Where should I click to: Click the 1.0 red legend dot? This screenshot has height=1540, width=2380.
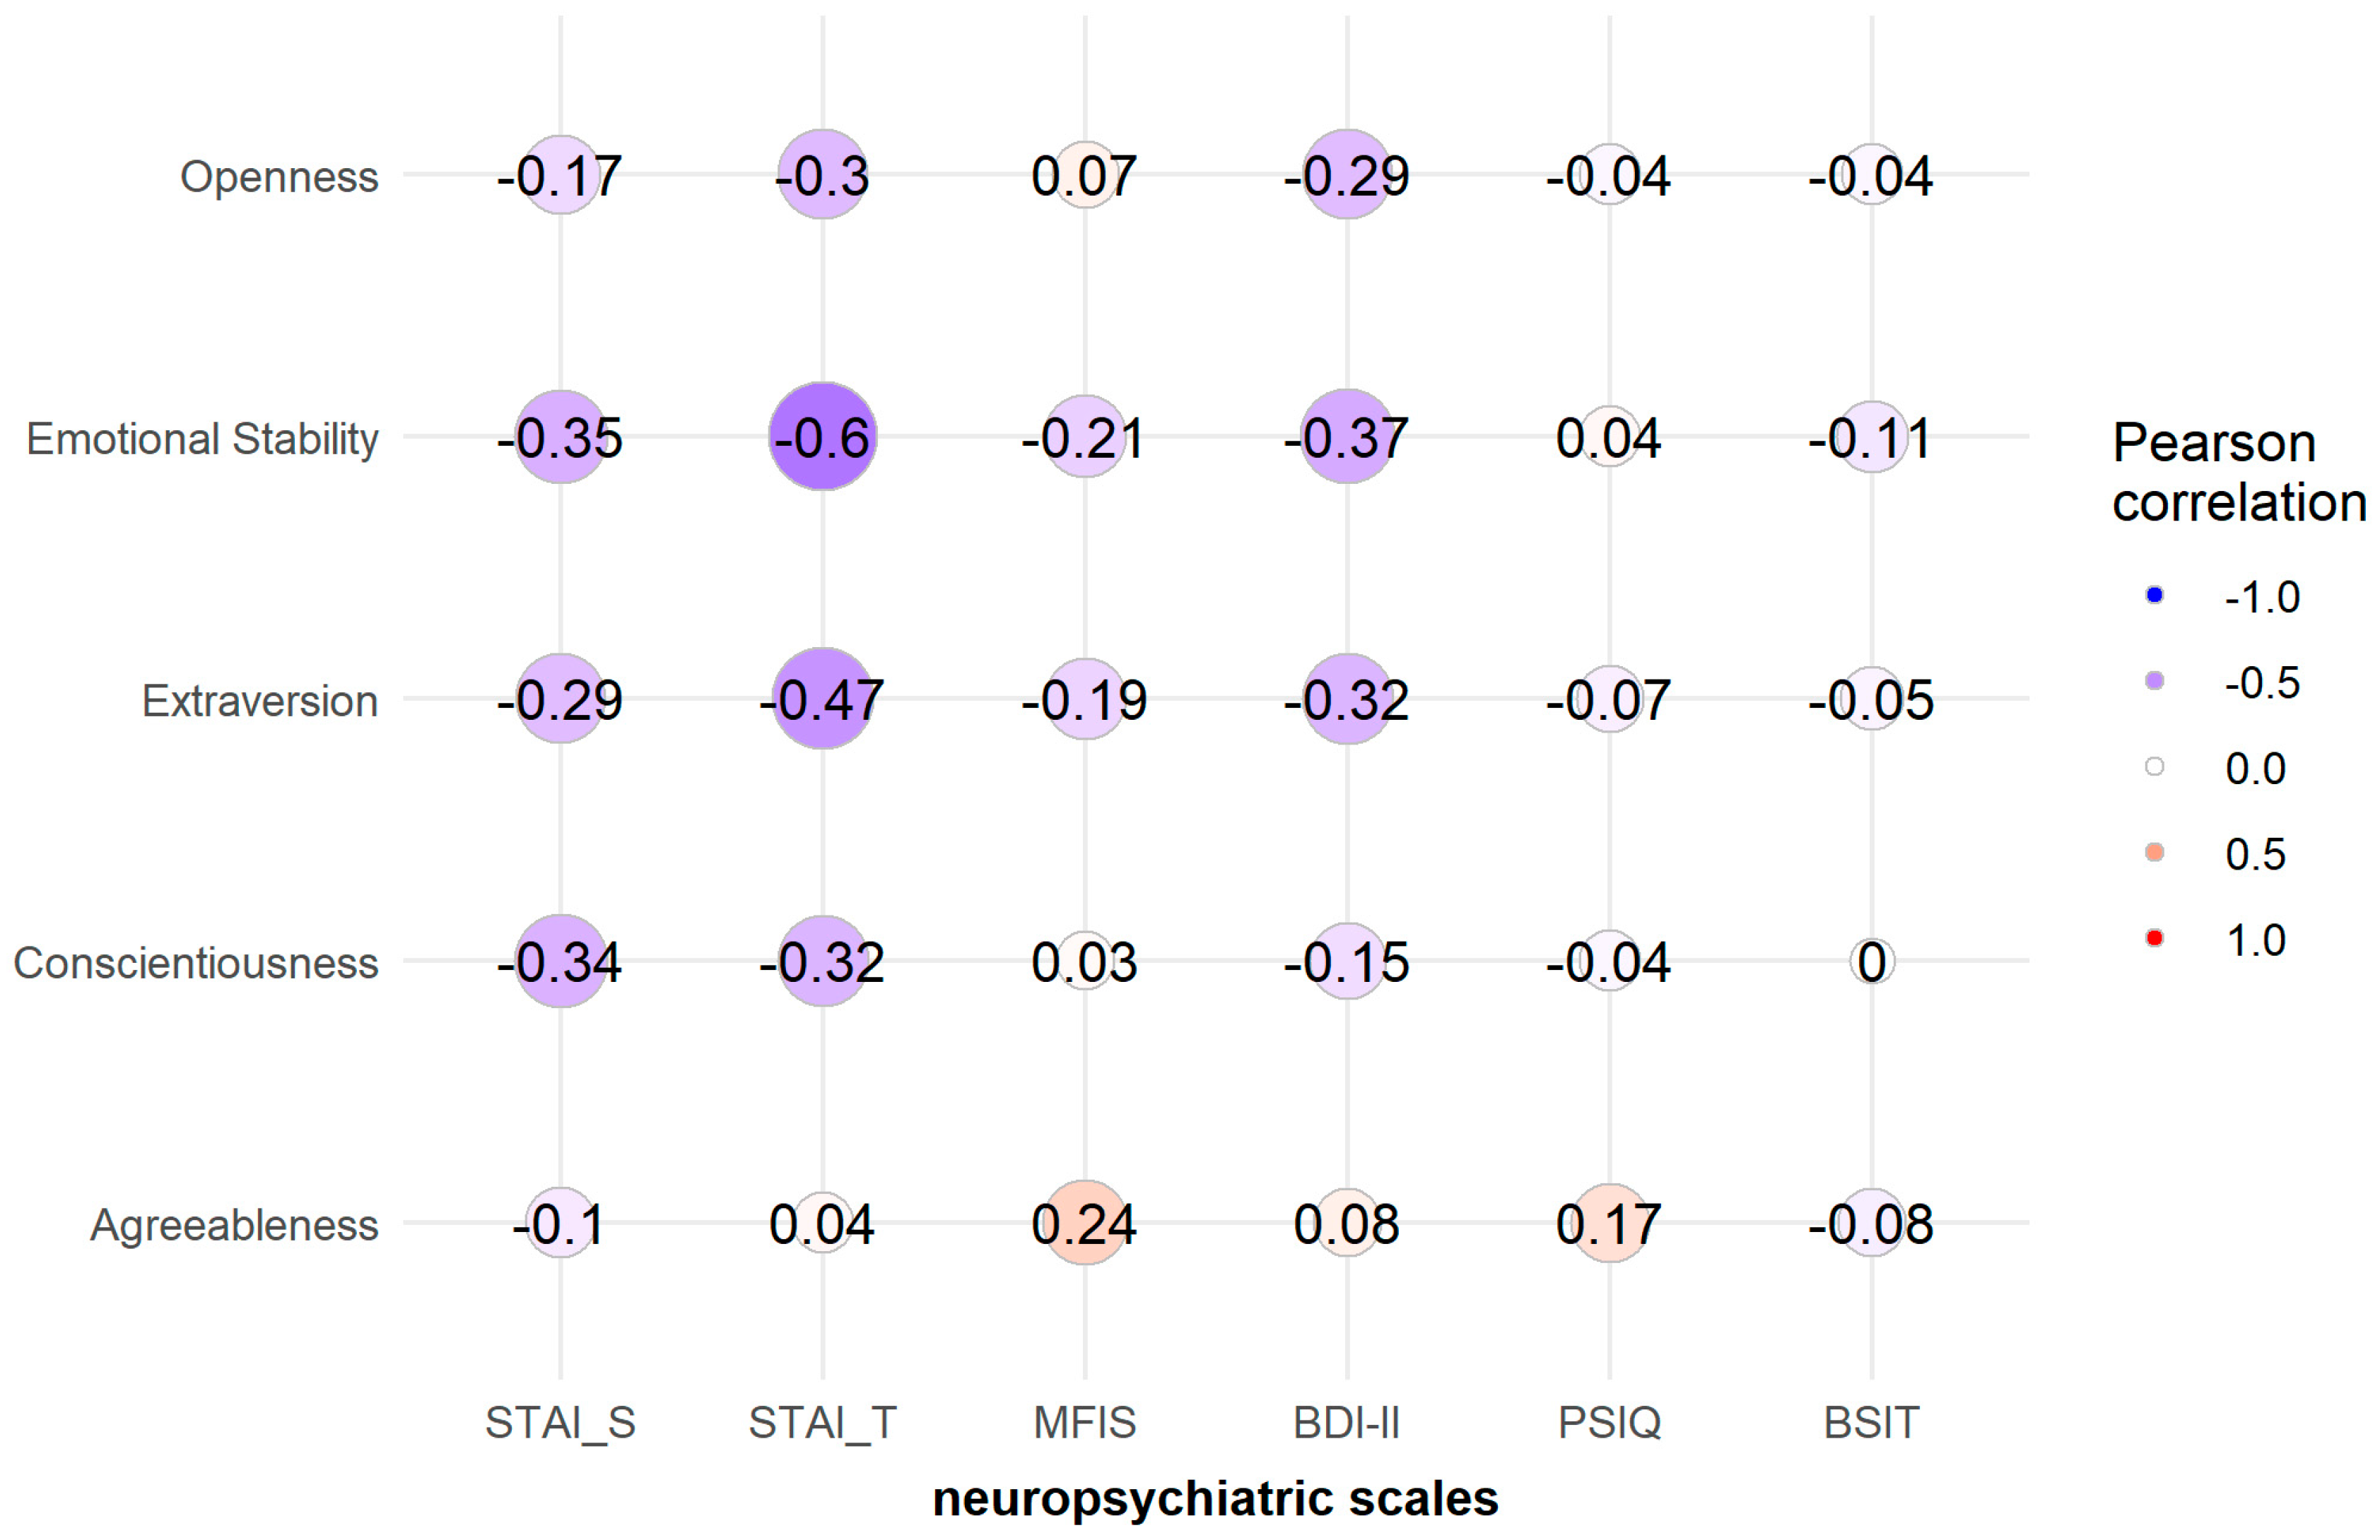pos(2155,938)
